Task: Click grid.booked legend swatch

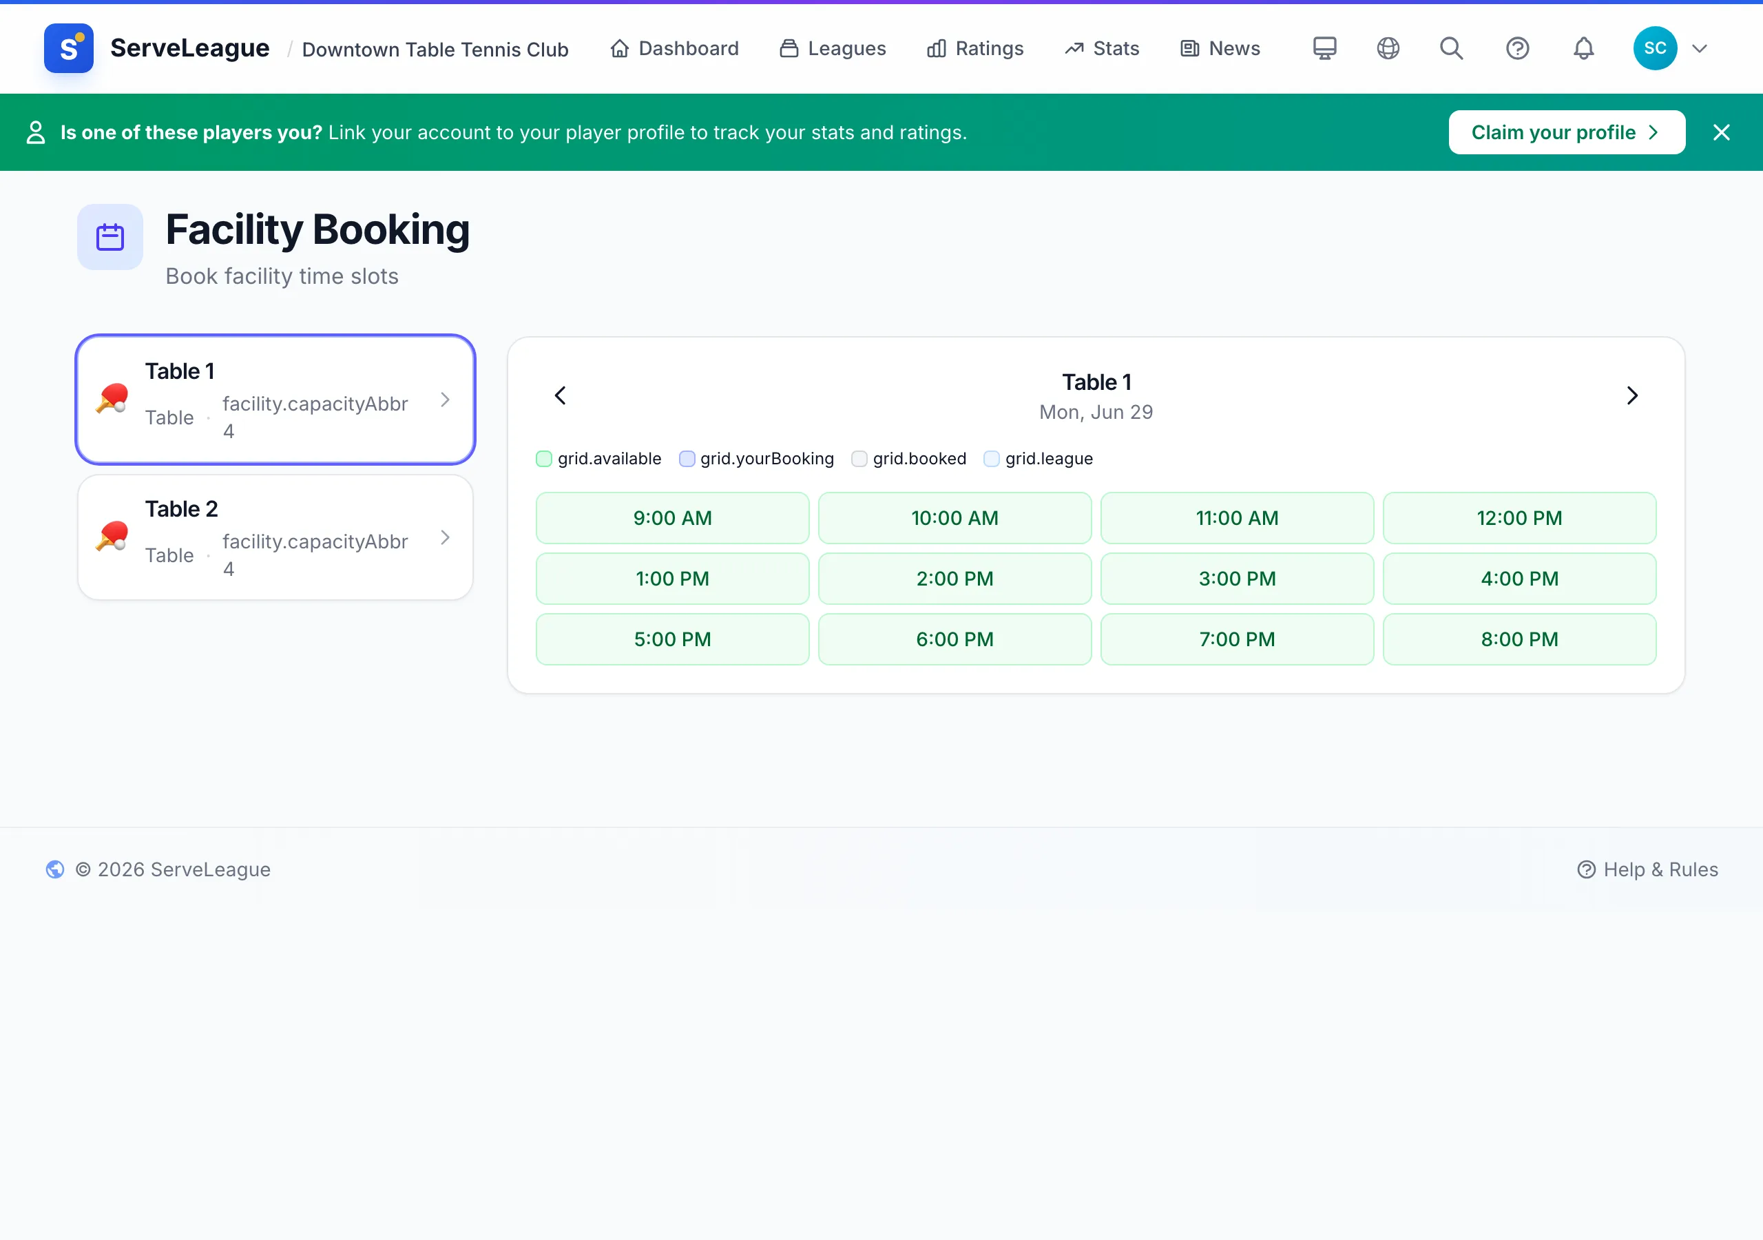Action: (x=859, y=459)
